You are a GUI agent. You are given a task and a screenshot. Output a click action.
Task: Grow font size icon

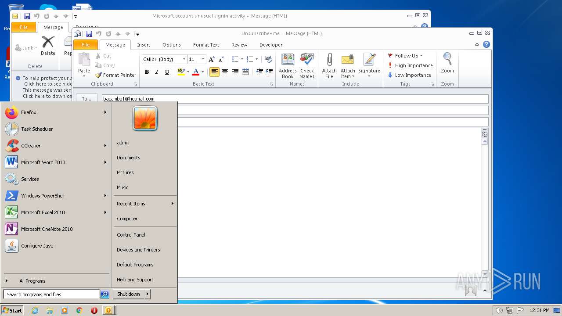pyautogui.click(x=212, y=59)
